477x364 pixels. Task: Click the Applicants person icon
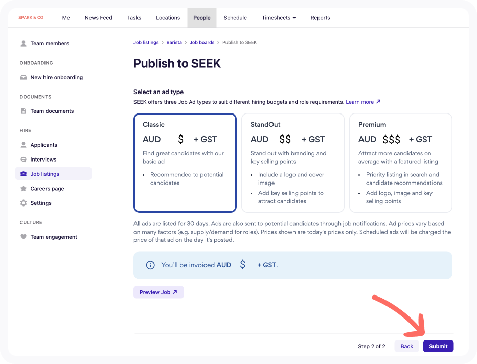[24, 145]
